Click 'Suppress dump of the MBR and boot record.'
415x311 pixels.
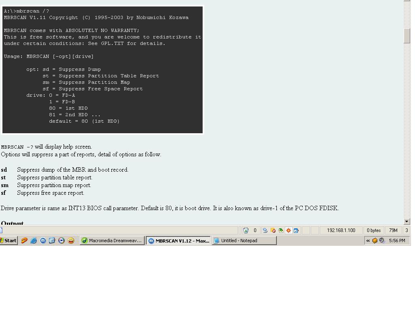(73, 170)
